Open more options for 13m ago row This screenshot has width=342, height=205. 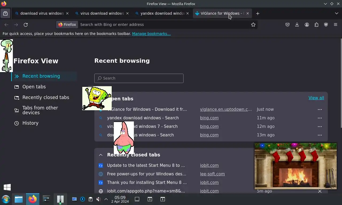320,135
